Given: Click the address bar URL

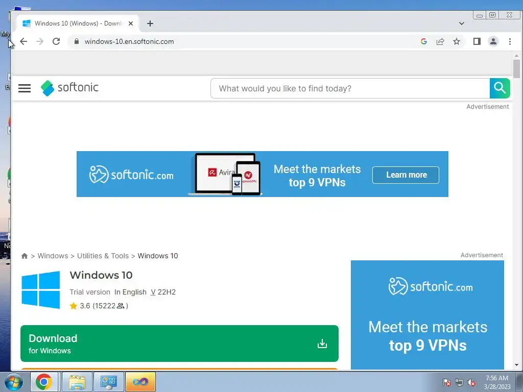Looking at the screenshot, I should pos(129,41).
